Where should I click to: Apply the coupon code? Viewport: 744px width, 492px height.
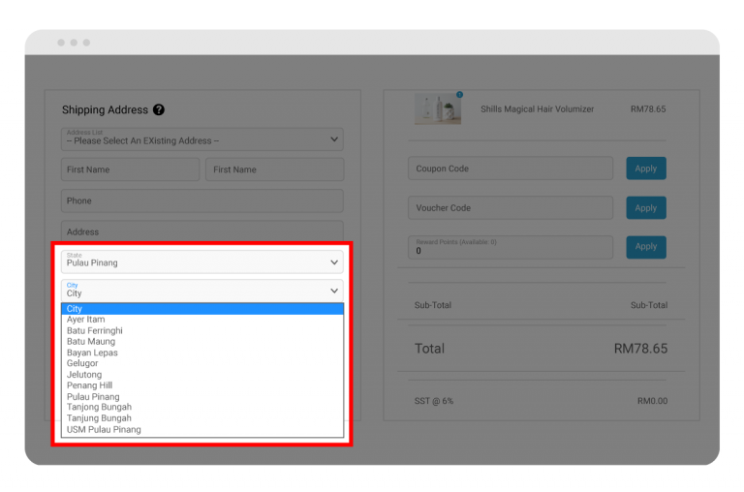645,169
